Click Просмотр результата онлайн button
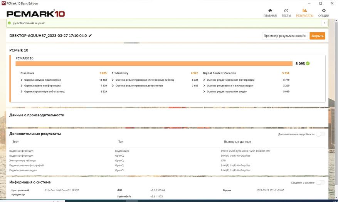Viewport: 338px width, 202px height. click(285, 36)
